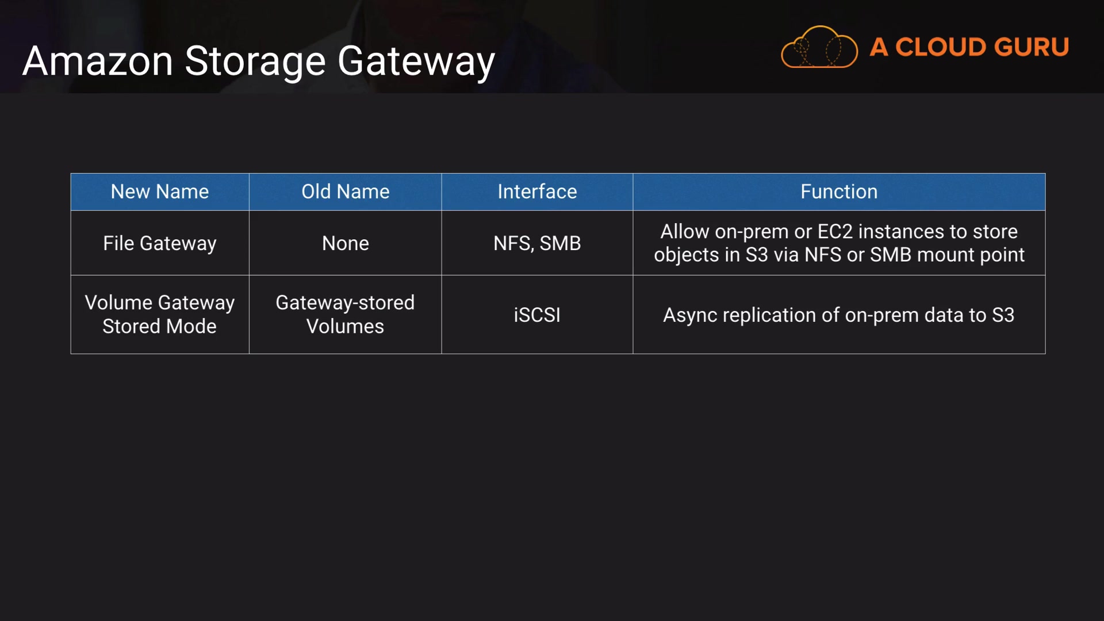Click the "Volume Gateway" text line

pyautogui.click(x=160, y=302)
